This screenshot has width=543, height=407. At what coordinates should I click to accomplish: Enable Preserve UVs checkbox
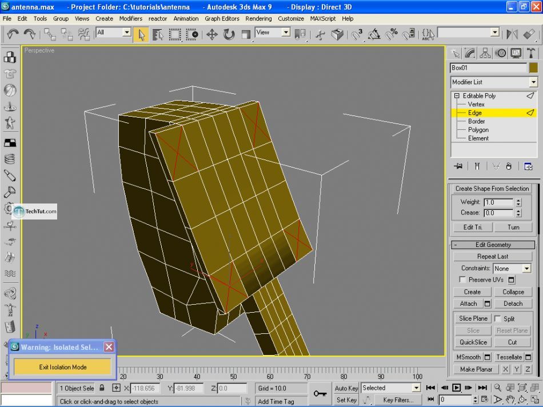[x=462, y=279]
